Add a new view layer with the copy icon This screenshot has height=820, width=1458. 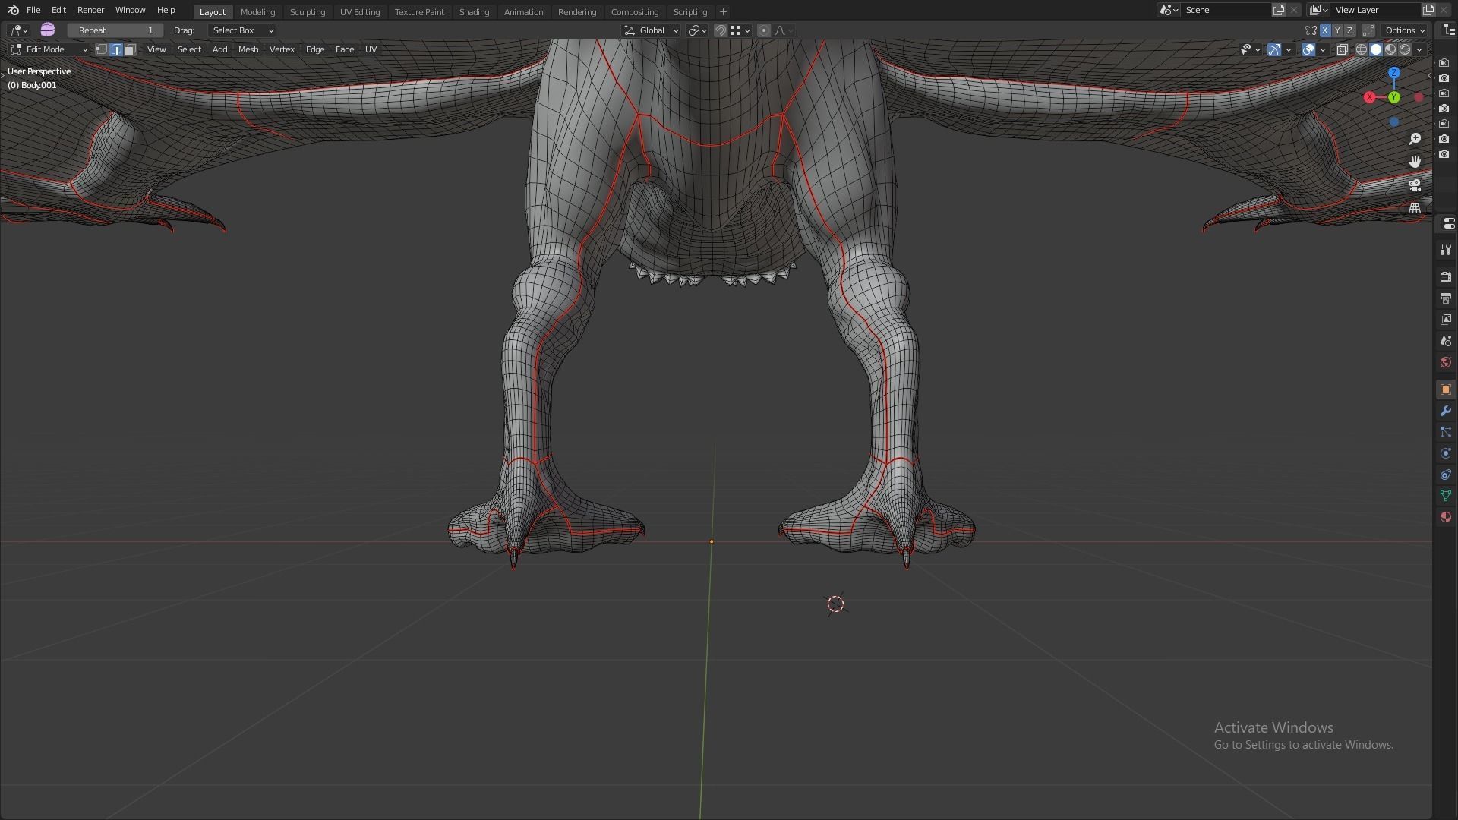[1428, 10]
